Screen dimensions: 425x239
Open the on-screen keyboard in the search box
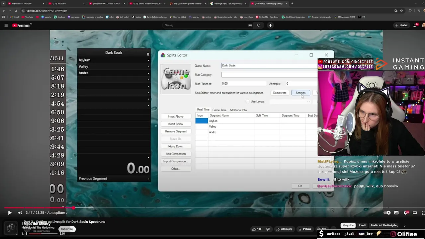coord(250,25)
